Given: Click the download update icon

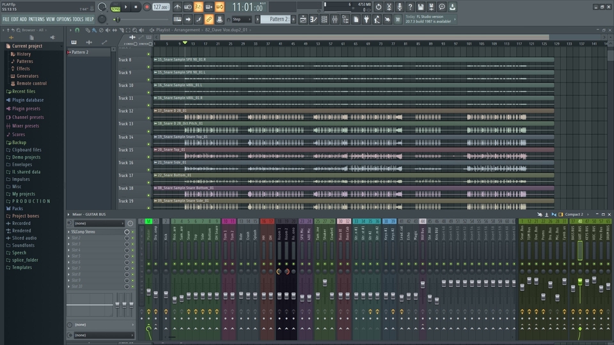Looking at the screenshot, I should [x=452, y=6].
